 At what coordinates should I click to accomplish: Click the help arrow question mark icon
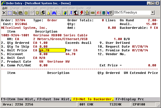109,13
